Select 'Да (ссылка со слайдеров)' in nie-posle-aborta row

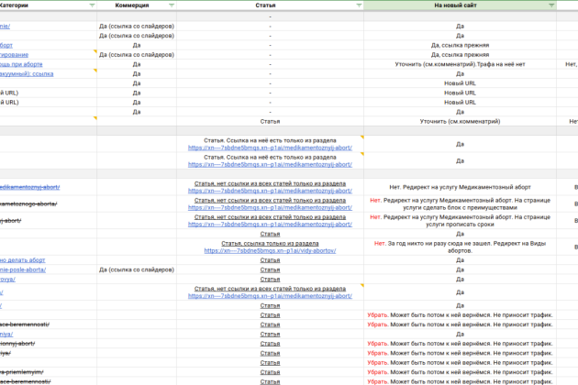pos(136,269)
